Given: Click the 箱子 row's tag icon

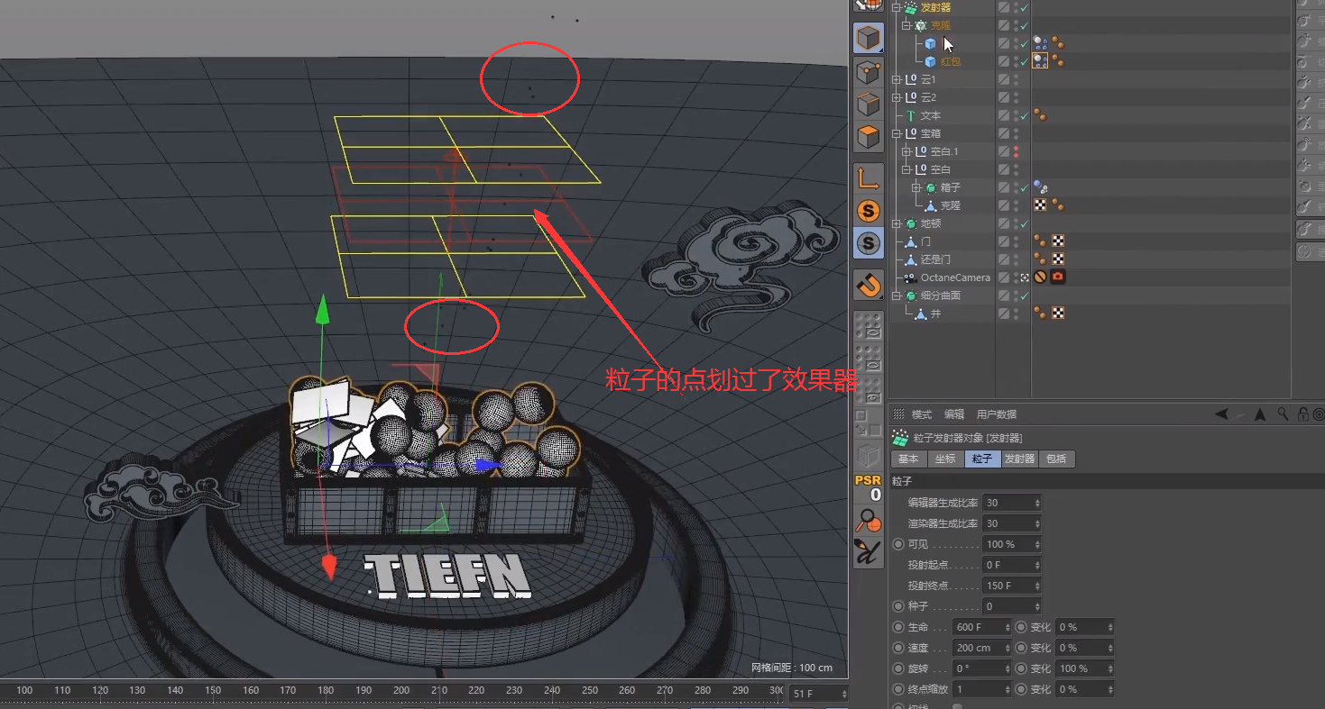Looking at the screenshot, I should 1040,187.
